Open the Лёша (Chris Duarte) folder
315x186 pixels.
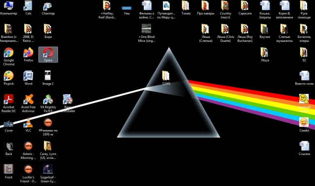click(x=225, y=33)
